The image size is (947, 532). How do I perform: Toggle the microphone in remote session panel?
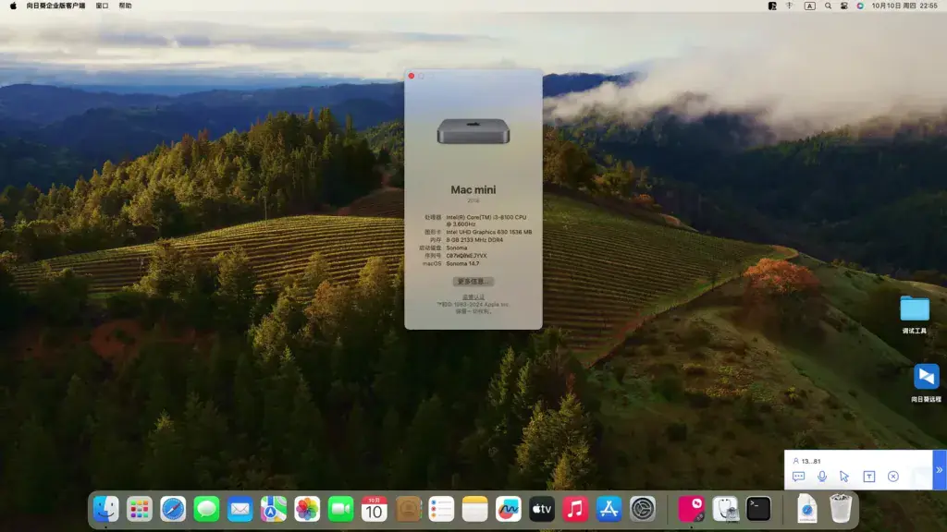coord(822,477)
